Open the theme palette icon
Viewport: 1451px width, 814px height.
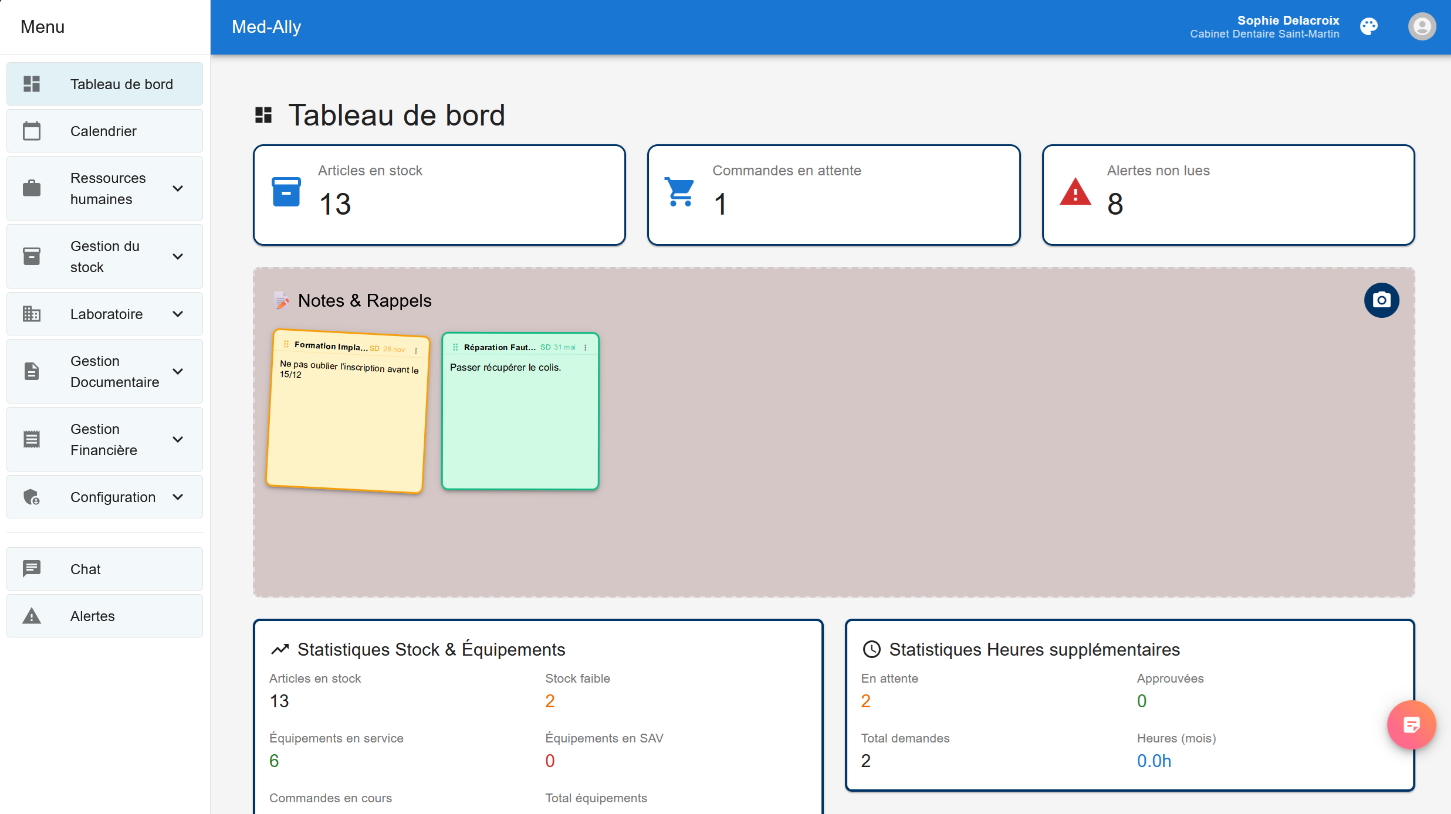pos(1369,27)
